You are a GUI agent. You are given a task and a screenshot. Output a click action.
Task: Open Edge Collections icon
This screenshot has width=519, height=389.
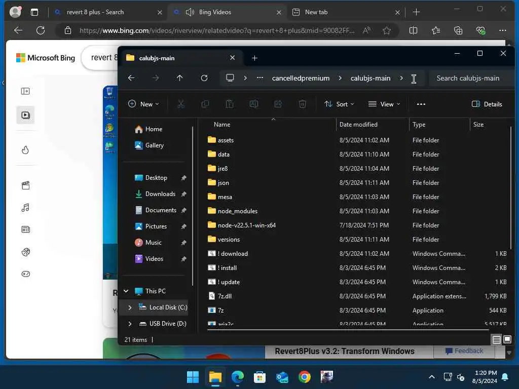(x=458, y=31)
